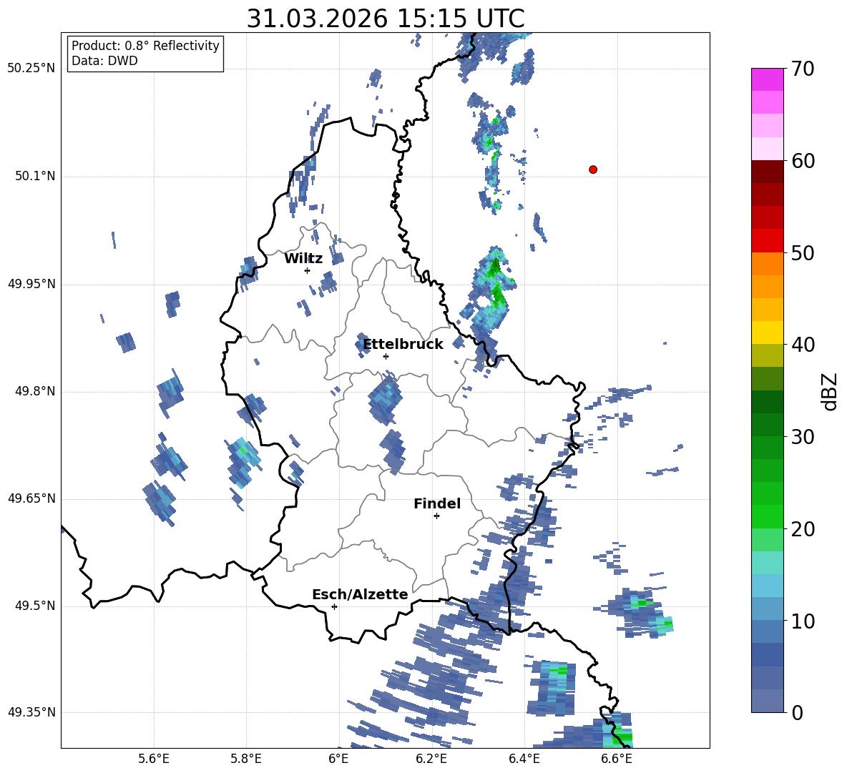Click the colorbar tick value 70
Image resolution: width=847 pixels, height=773 pixels.
tap(803, 69)
